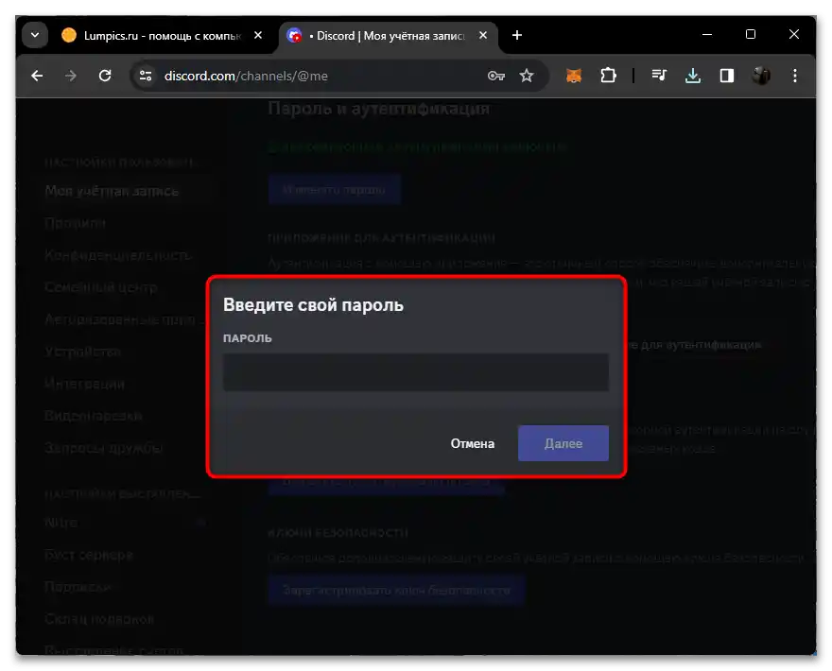This screenshot has width=832, height=671.
Task: Click the Далее button
Action: (563, 443)
